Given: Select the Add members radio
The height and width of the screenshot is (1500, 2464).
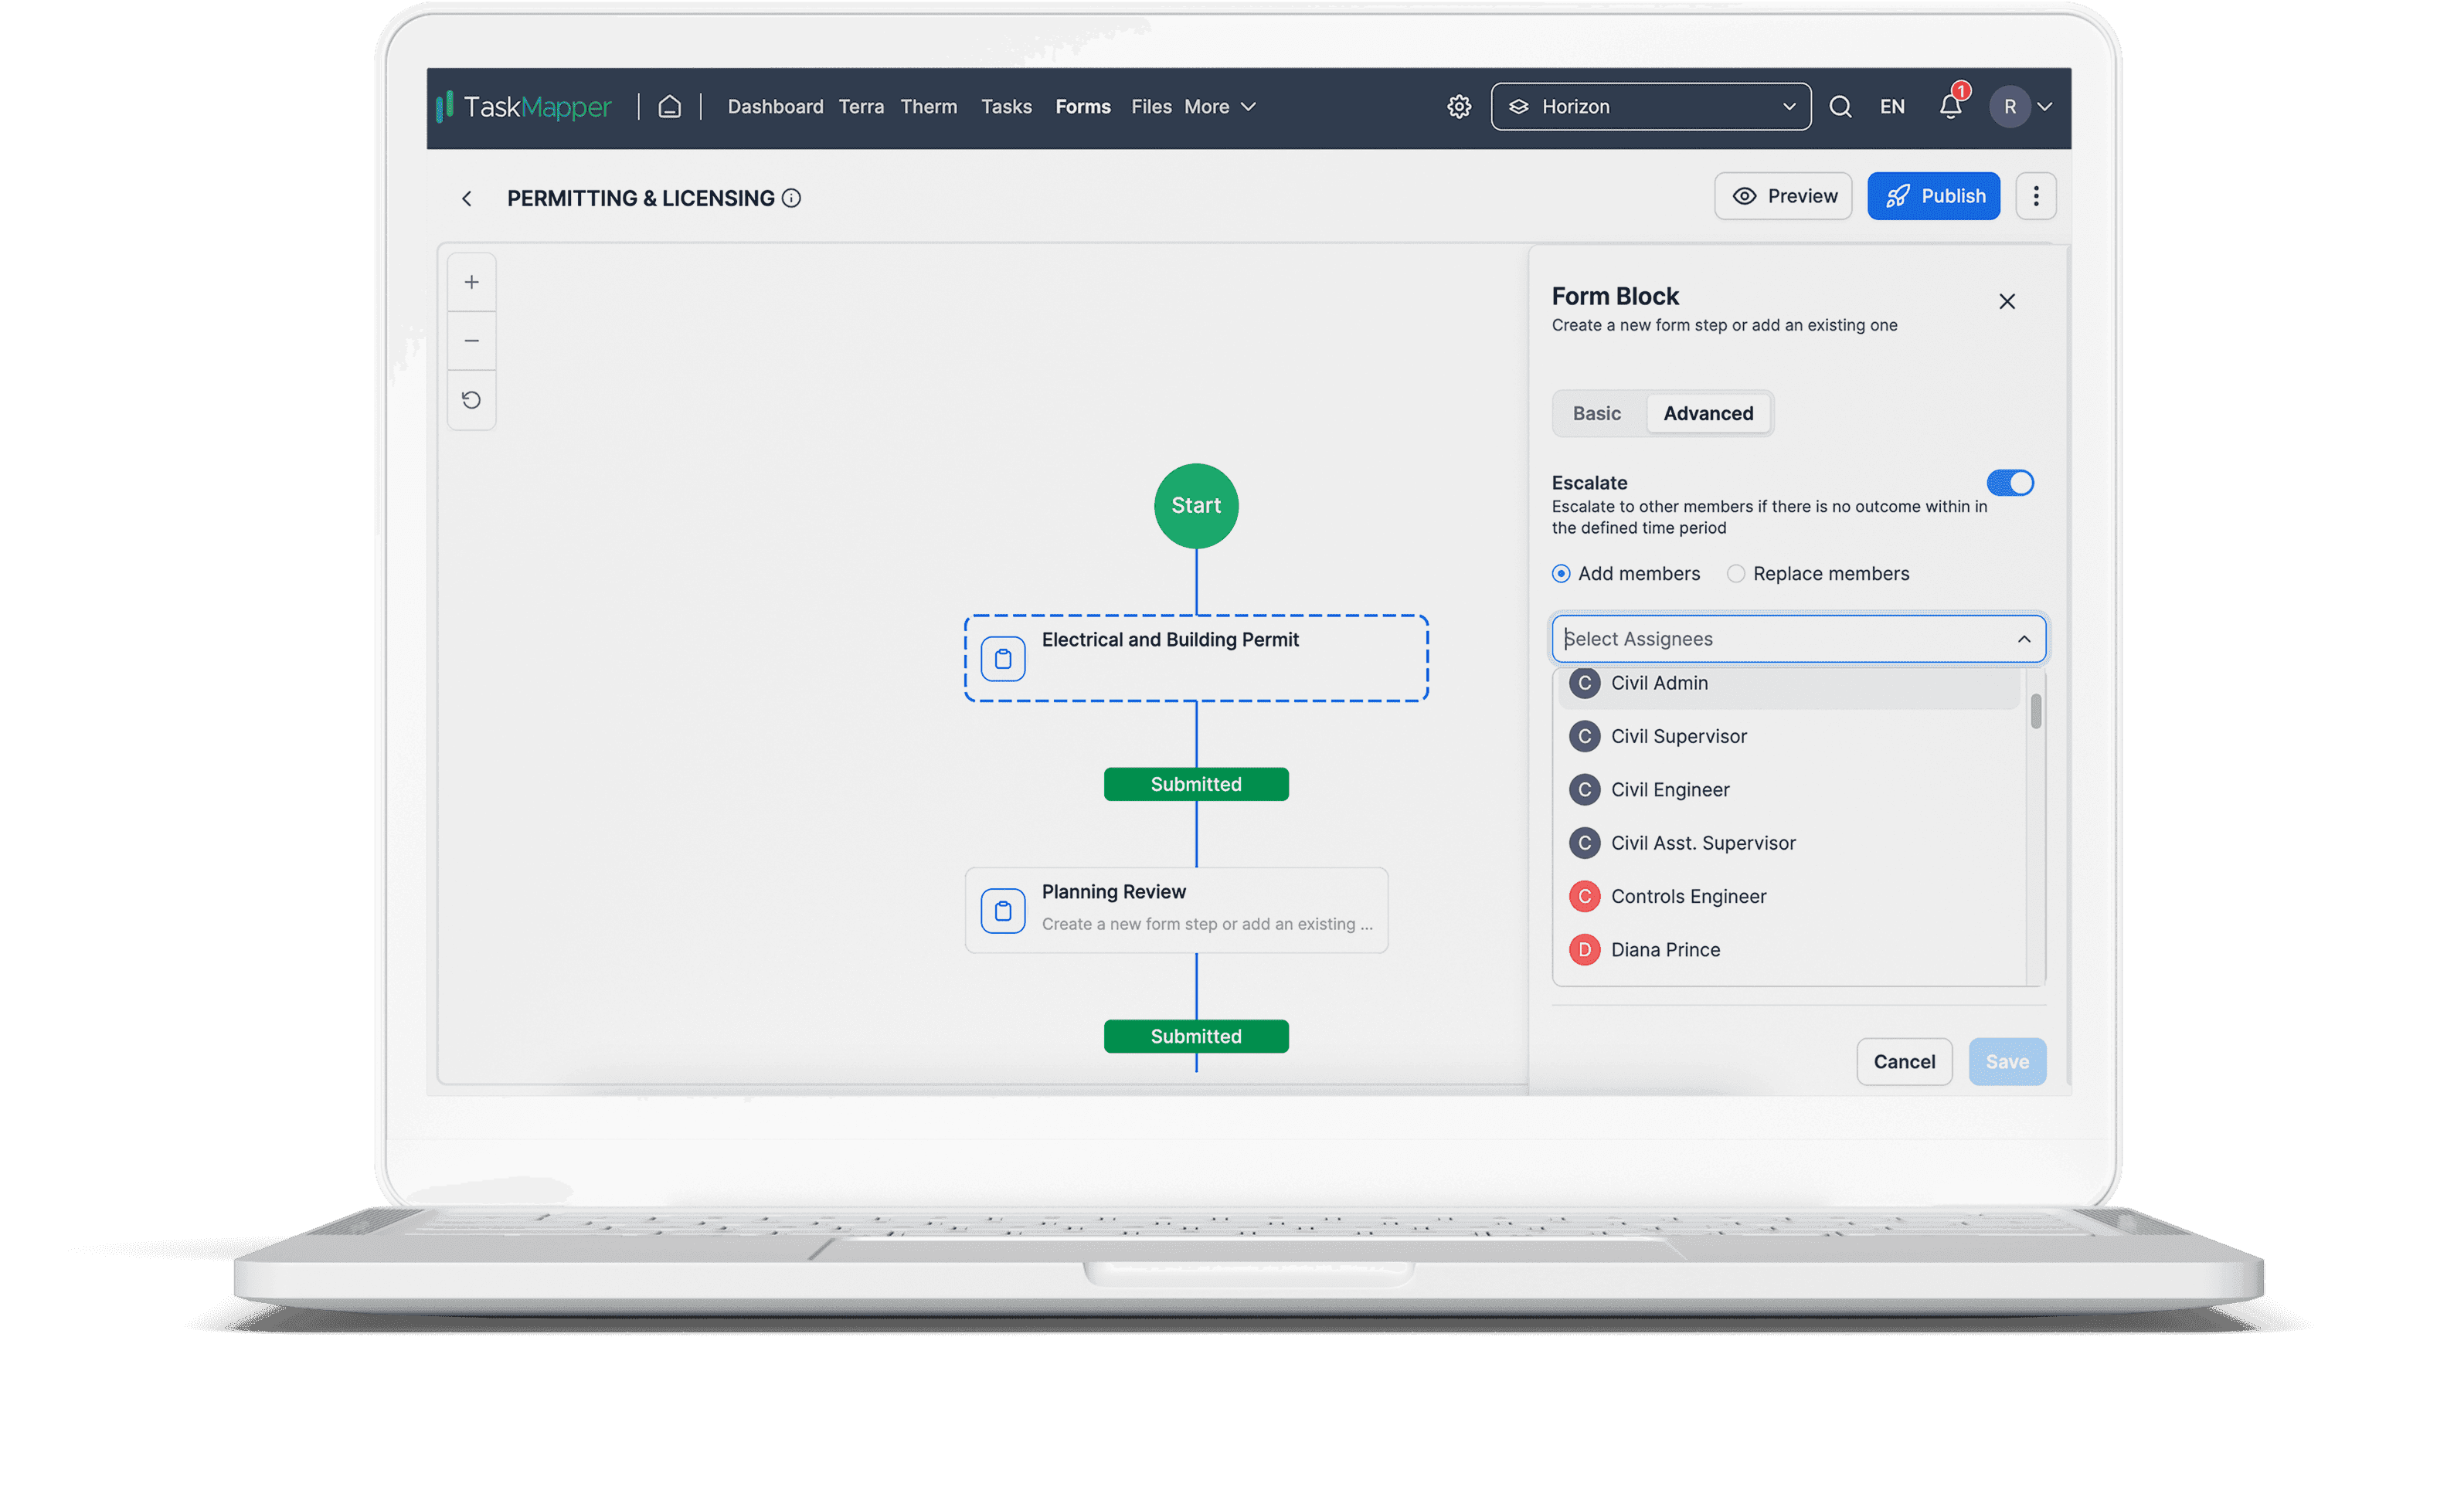Looking at the screenshot, I should 1560,574.
